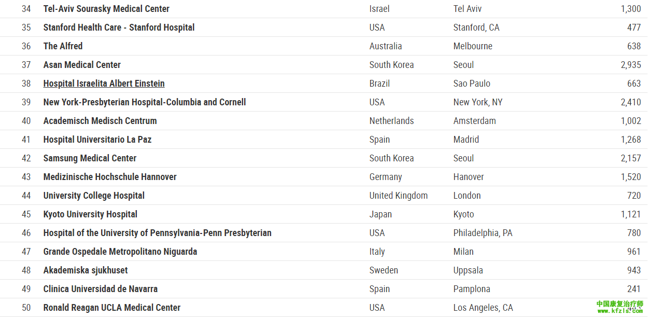The width and height of the screenshot is (648, 317).
Task: Open Samsung Medical Center entry
Action: [90, 158]
